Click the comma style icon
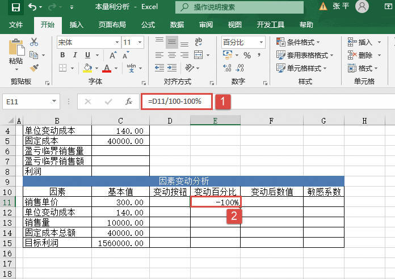This screenshot has width=395, height=279. coord(259,54)
